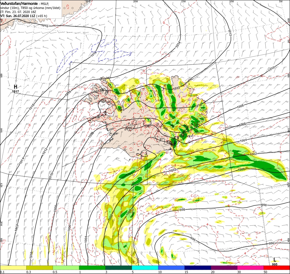Click the 'VT: Sun. 26.07.2020 11Z' valid time

pyautogui.click(x=18, y=16)
